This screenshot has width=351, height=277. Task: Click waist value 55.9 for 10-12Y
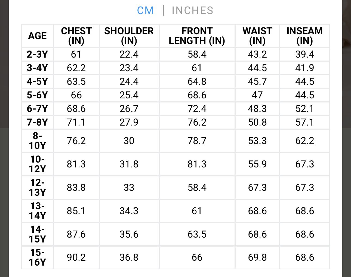click(x=257, y=164)
